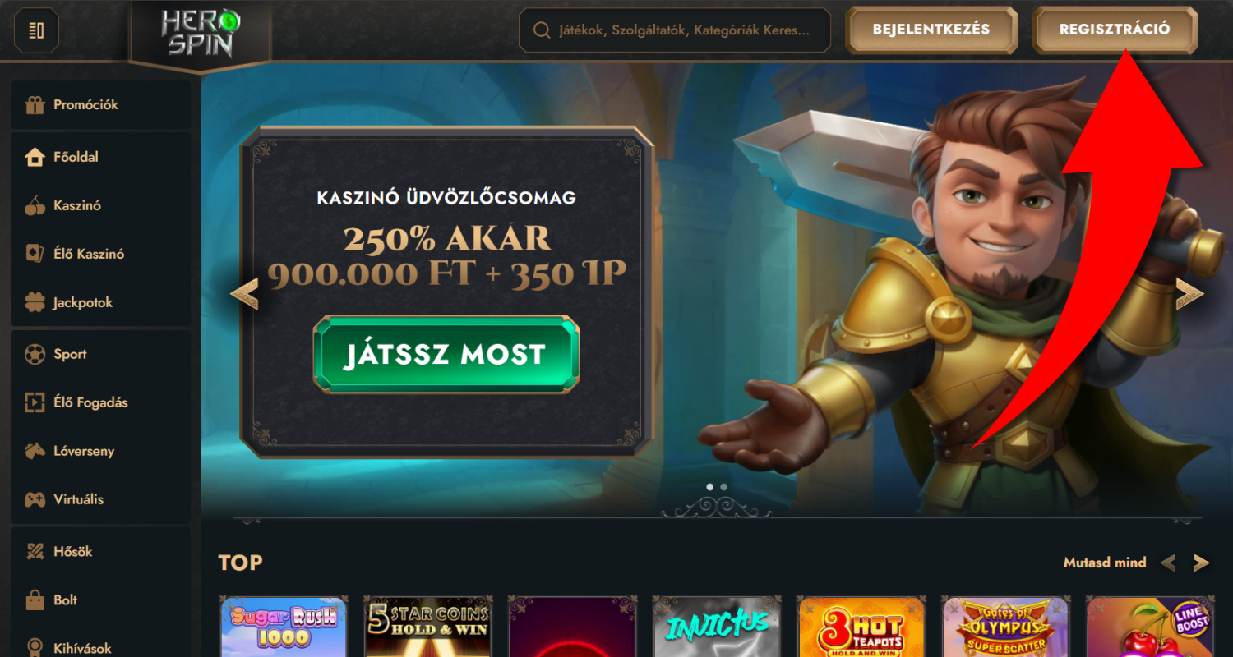Image resolution: width=1233 pixels, height=657 pixels.
Task: Click the green Játssz Most button
Action: coord(446,355)
